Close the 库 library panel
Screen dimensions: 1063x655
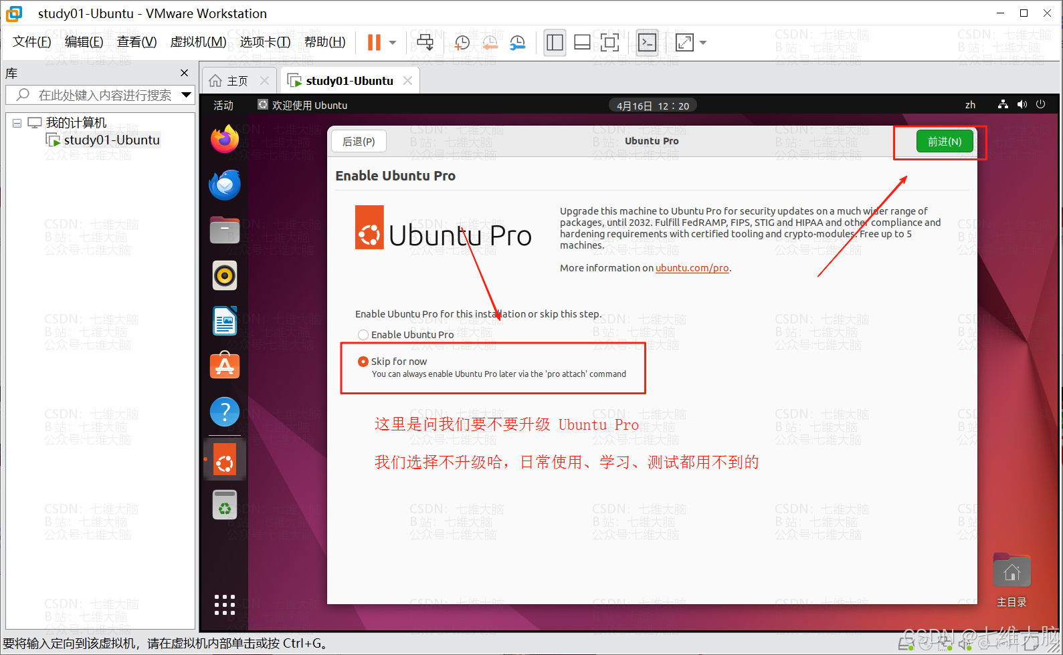click(185, 73)
